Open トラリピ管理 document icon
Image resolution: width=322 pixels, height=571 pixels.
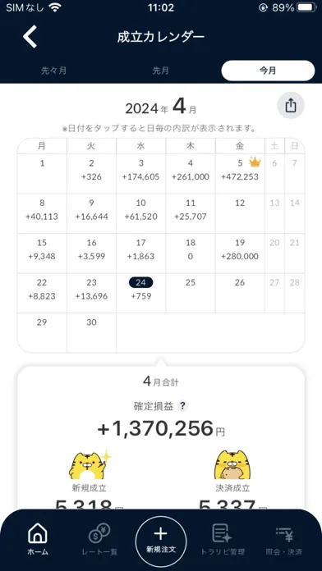[x=222, y=533]
